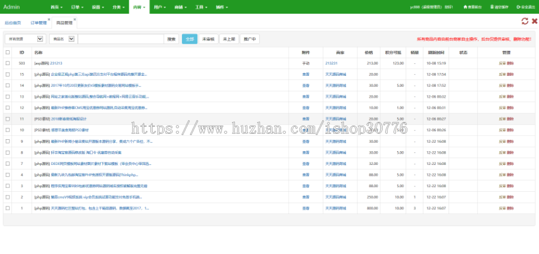
Task: Open the product name link in row 8
Action: (x=86, y=152)
